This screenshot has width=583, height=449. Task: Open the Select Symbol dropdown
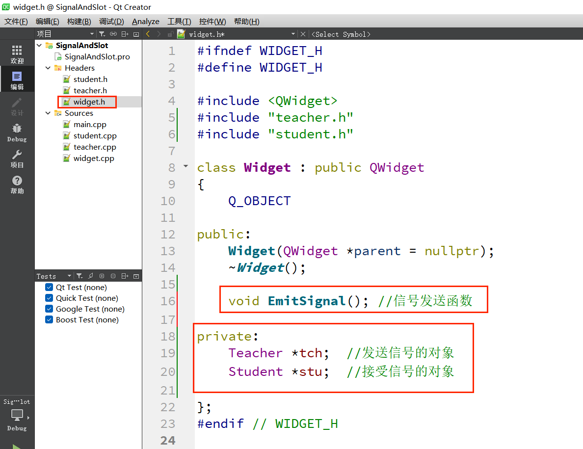point(341,34)
